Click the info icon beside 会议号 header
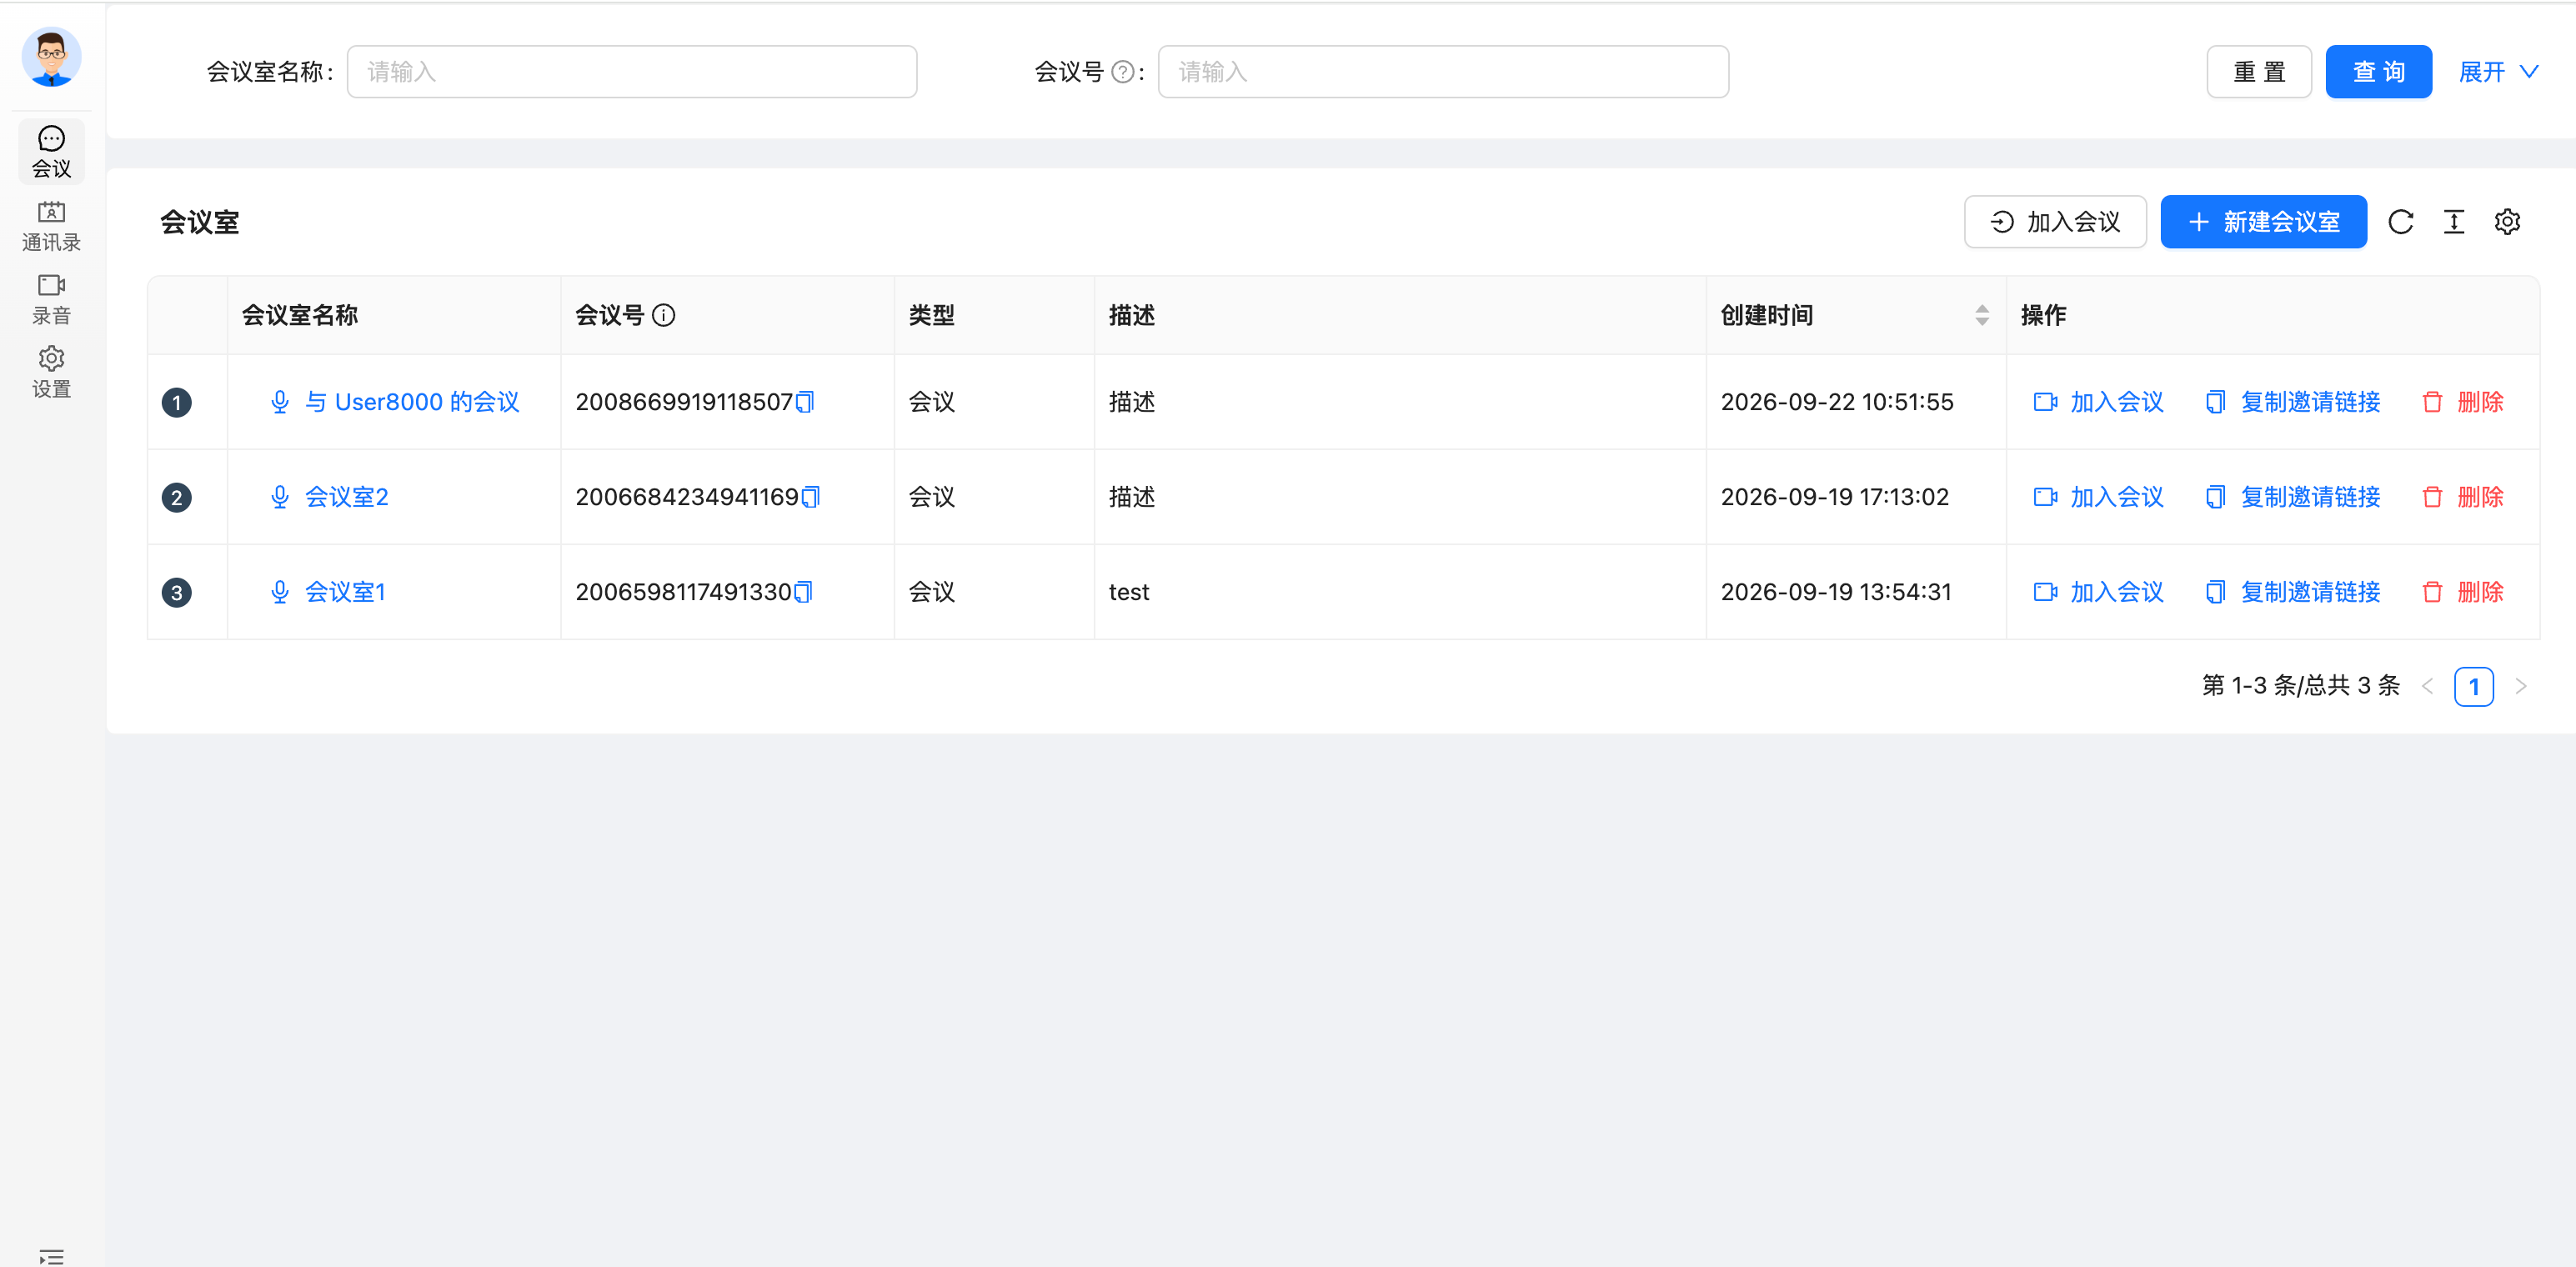This screenshot has height=1267, width=2576. 664,316
